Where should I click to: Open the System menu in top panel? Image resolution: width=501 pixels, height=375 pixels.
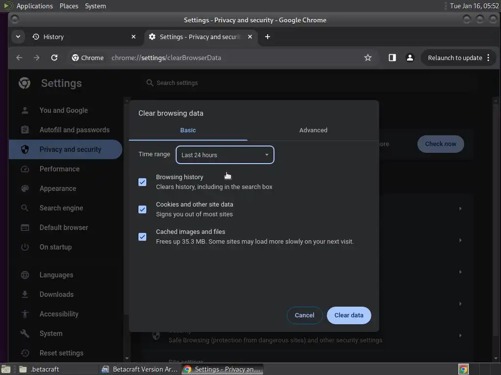tap(95, 6)
